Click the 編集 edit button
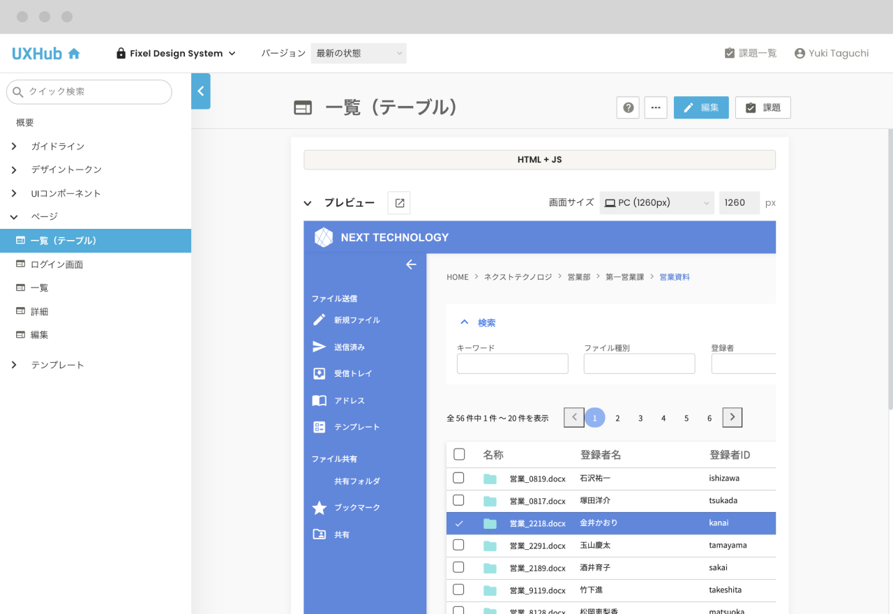The height and width of the screenshot is (614, 893). click(x=700, y=107)
